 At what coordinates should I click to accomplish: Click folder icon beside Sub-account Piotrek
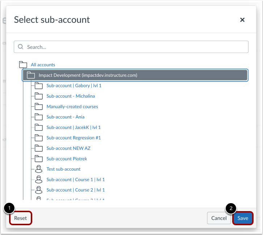[39, 159]
